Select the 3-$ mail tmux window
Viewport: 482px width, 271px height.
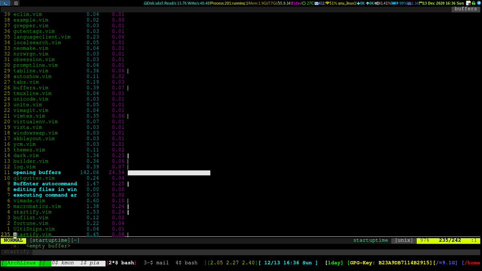pyautogui.click(x=156, y=263)
